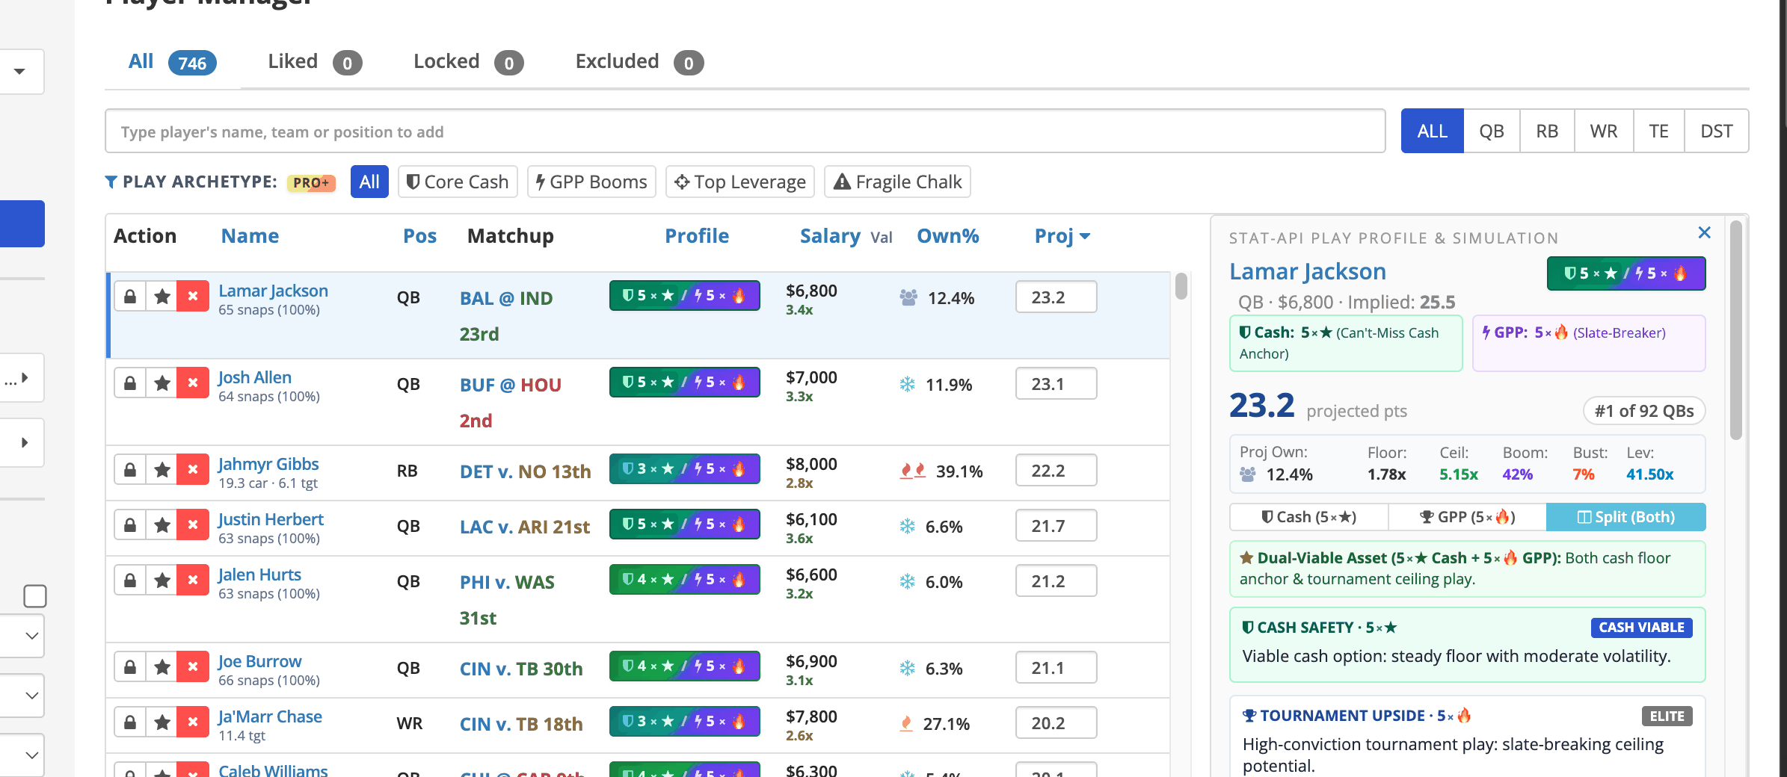Switch simulation view to Cash (5×★)
The image size is (1787, 777).
1308,517
